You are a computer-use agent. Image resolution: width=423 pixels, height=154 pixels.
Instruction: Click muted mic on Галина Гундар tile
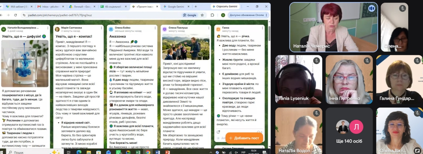coord(417,61)
